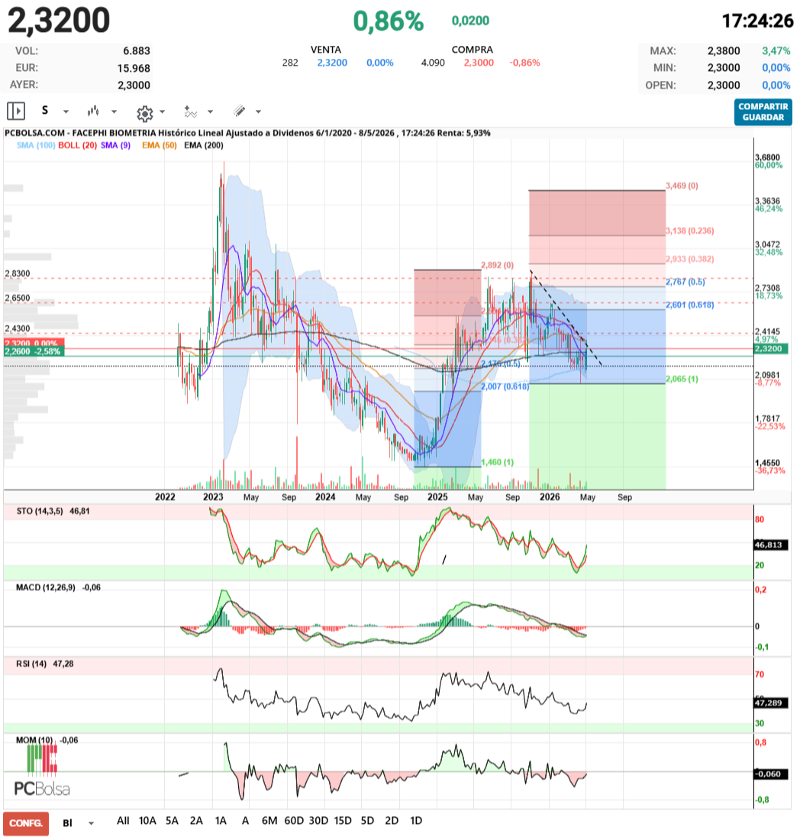Click the 46,813 stochastic value marker
This screenshot has width=800, height=840.
coord(769,544)
